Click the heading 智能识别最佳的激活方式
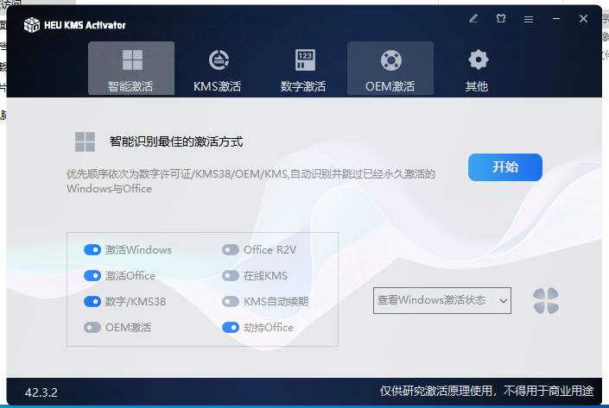The width and height of the screenshot is (609, 408). tap(176, 141)
